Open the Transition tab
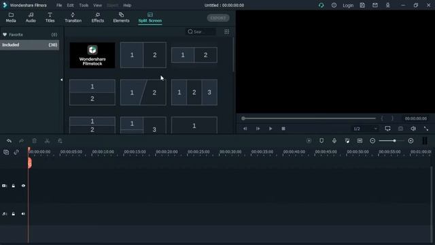Screen dimensions: 435x245 [x=73, y=18]
